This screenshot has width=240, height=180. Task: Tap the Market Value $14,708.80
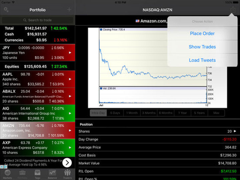click(227, 163)
